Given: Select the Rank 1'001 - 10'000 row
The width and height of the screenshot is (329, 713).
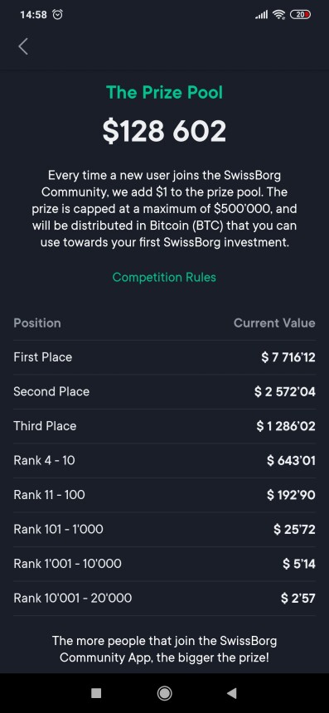Looking at the screenshot, I should [164, 564].
